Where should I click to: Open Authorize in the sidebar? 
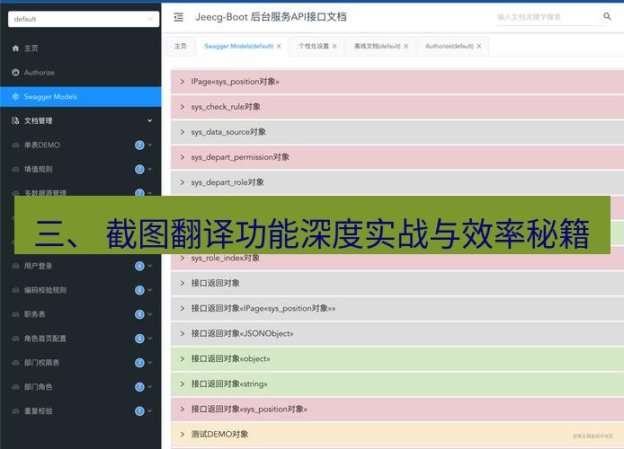[80, 73]
